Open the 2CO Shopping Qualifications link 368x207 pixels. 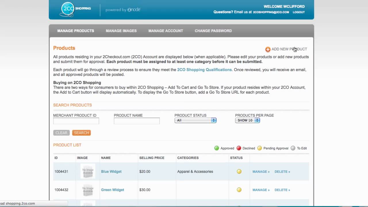coord(204,70)
